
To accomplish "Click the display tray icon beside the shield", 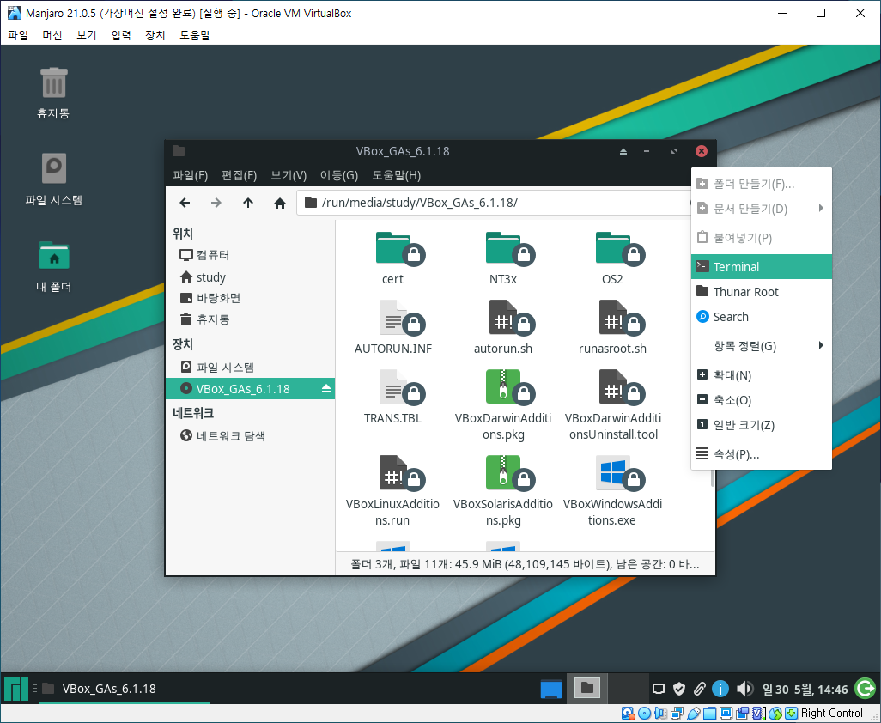I will 659,689.
